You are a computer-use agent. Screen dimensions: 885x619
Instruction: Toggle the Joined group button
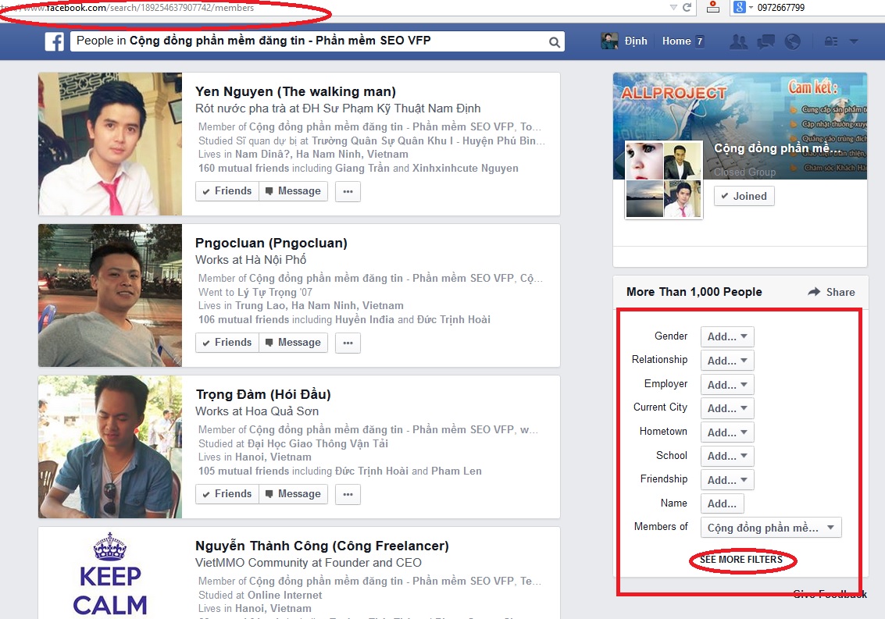coord(744,197)
